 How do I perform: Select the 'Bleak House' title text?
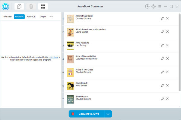(82, 97)
